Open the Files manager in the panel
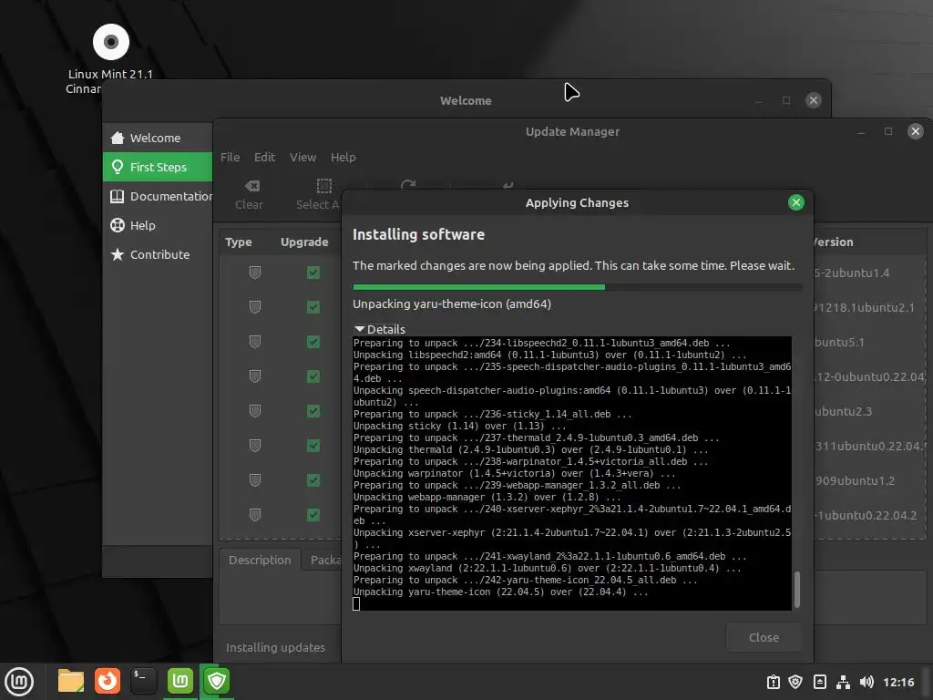Viewport: 933px width, 700px height. 71,681
